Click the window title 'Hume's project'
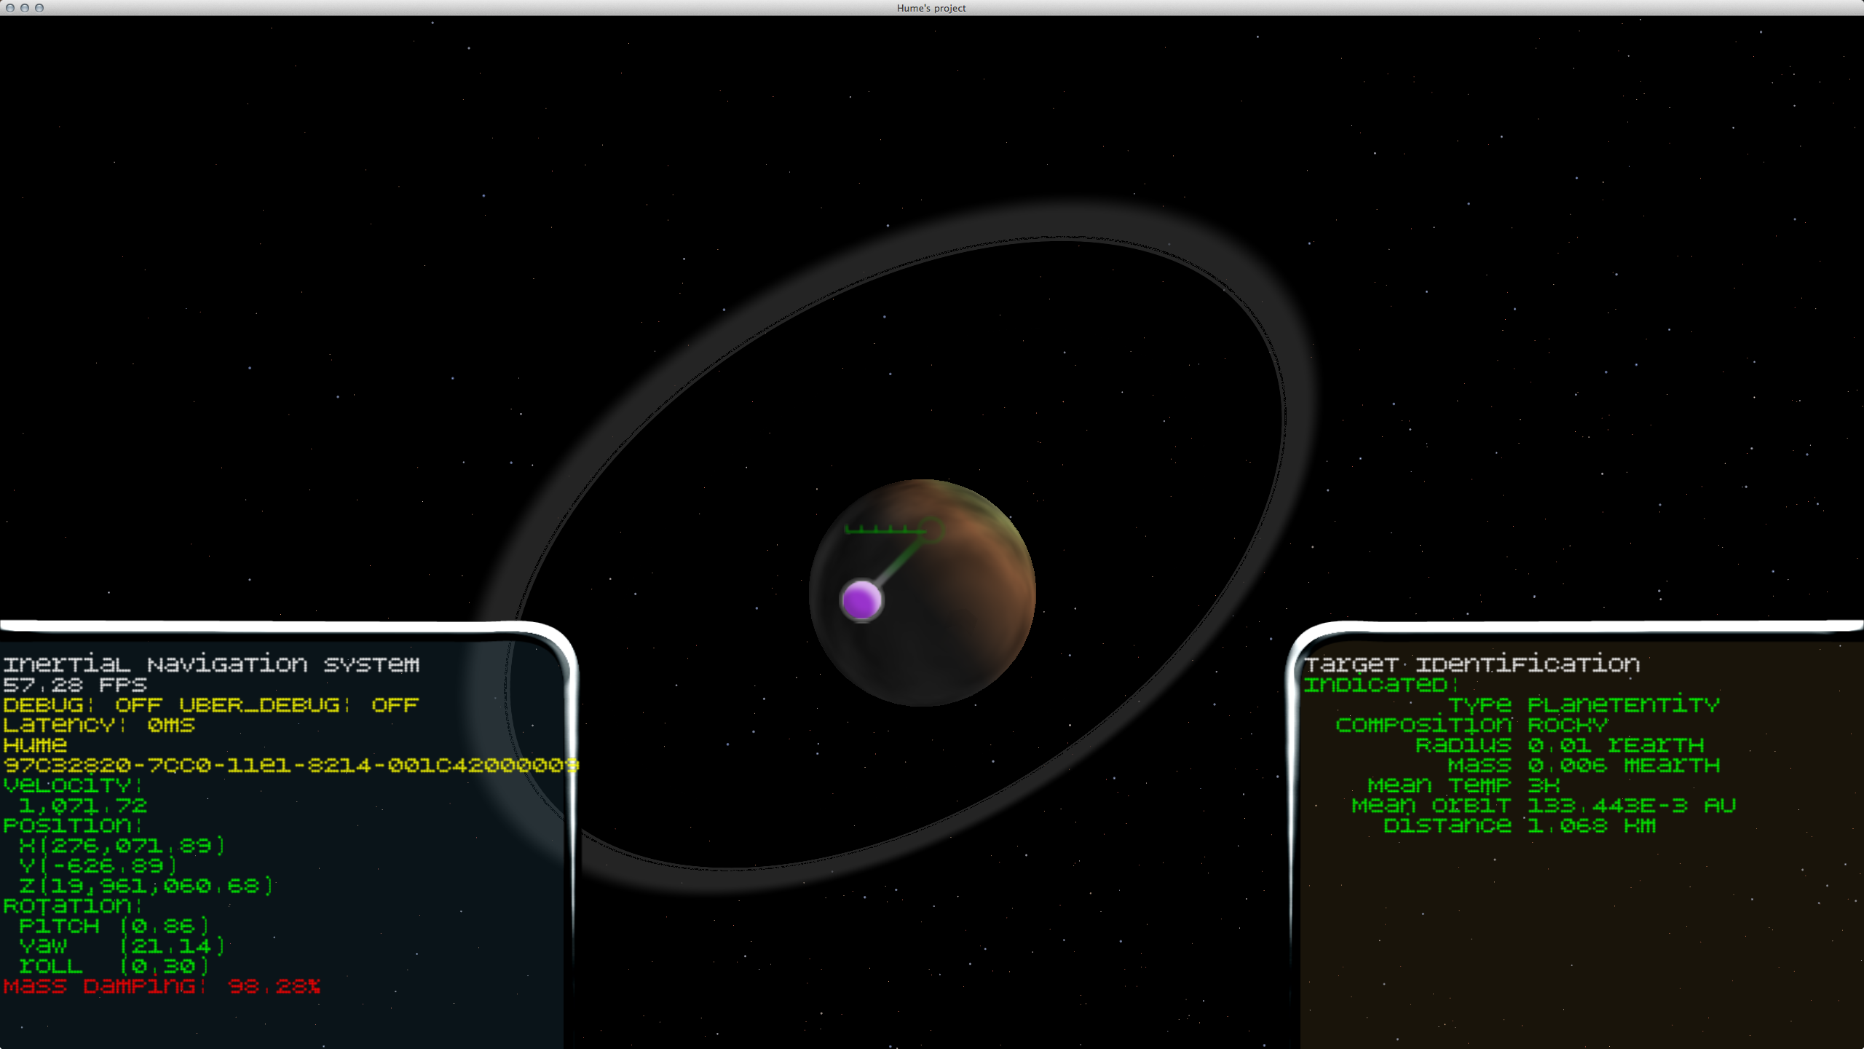Image resolution: width=1864 pixels, height=1049 pixels. (x=931, y=8)
